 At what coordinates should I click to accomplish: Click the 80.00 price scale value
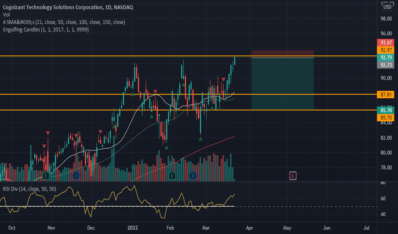tap(386, 153)
